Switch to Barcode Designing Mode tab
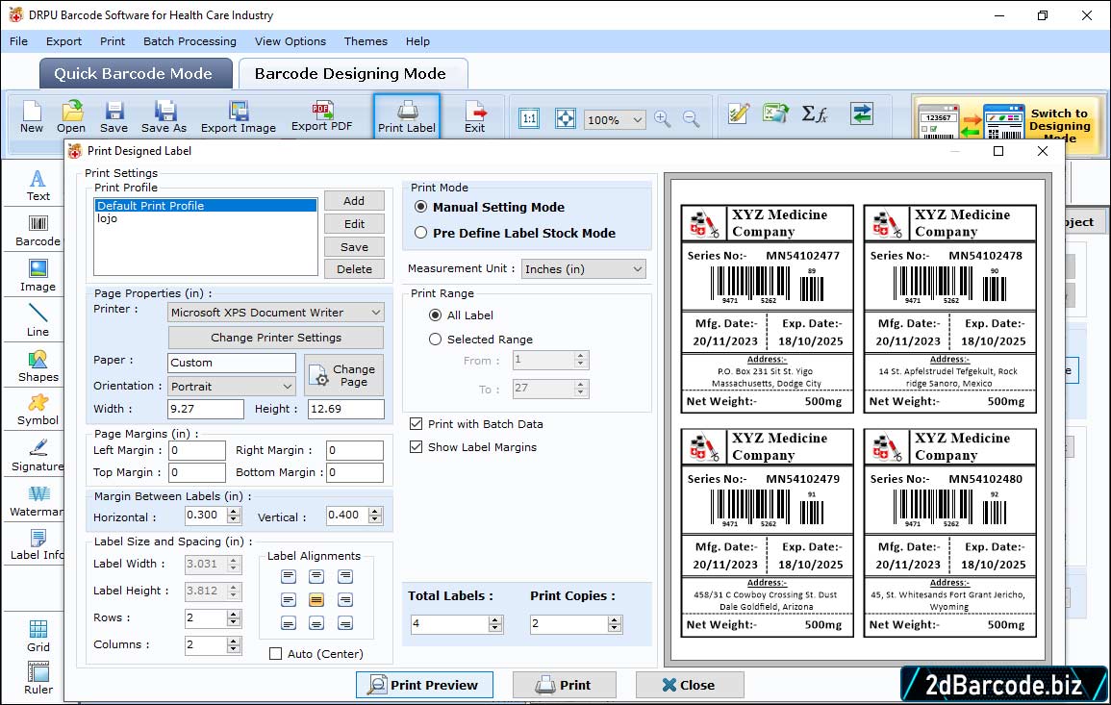The width and height of the screenshot is (1111, 705). pos(350,73)
